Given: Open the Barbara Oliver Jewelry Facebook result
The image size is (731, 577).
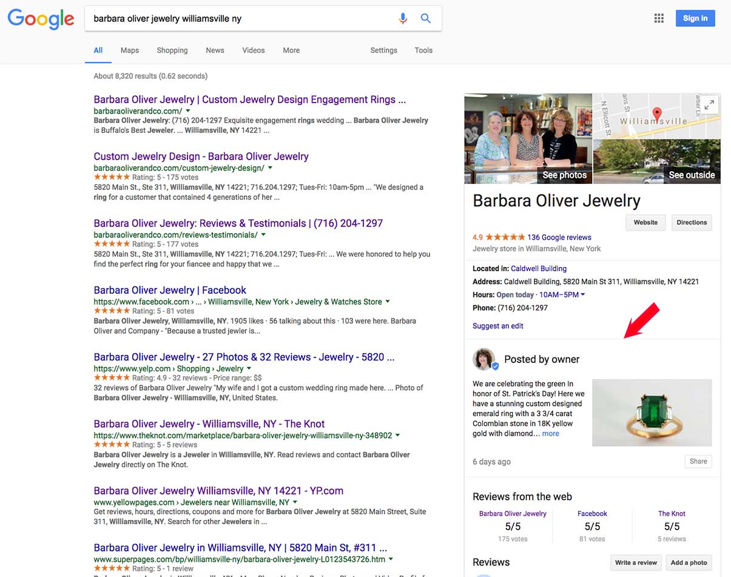Looking at the screenshot, I should click(170, 290).
